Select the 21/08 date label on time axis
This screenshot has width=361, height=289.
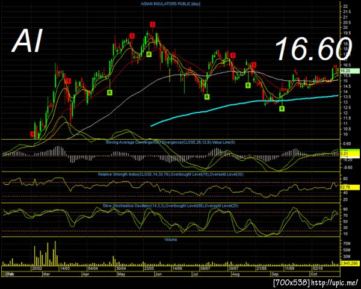(x=261, y=269)
